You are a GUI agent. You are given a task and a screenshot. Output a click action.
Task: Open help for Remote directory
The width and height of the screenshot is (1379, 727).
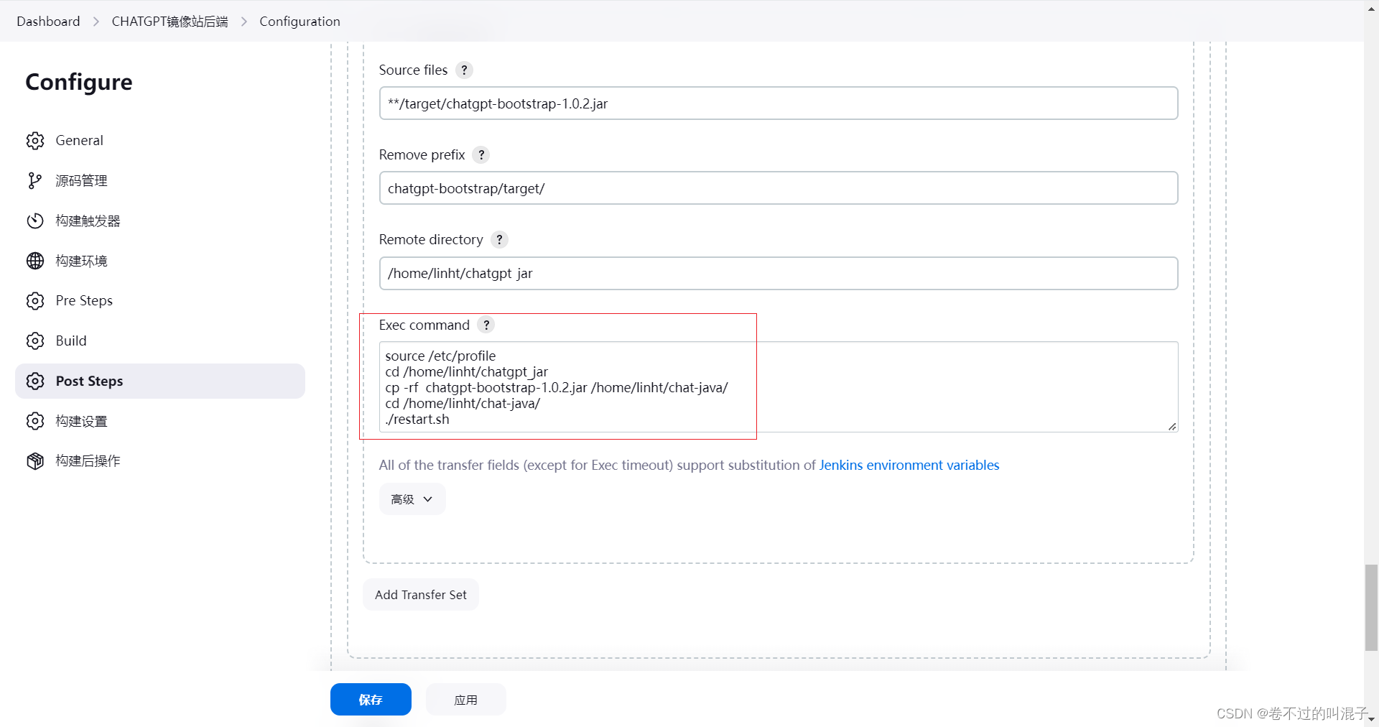[x=500, y=240]
